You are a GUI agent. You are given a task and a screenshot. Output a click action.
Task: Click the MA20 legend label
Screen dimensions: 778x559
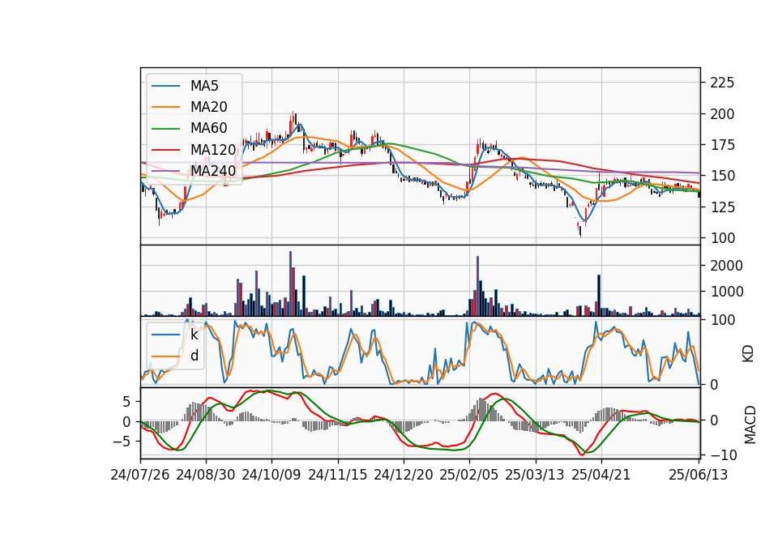point(208,107)
